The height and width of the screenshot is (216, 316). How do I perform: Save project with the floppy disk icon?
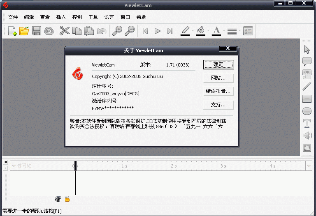pyautogui.click(x=37, y=31)
